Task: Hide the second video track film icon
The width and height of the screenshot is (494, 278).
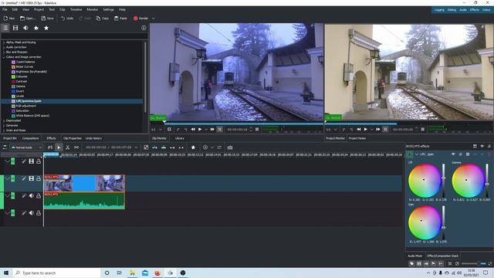Action: (x=31, y=178)
